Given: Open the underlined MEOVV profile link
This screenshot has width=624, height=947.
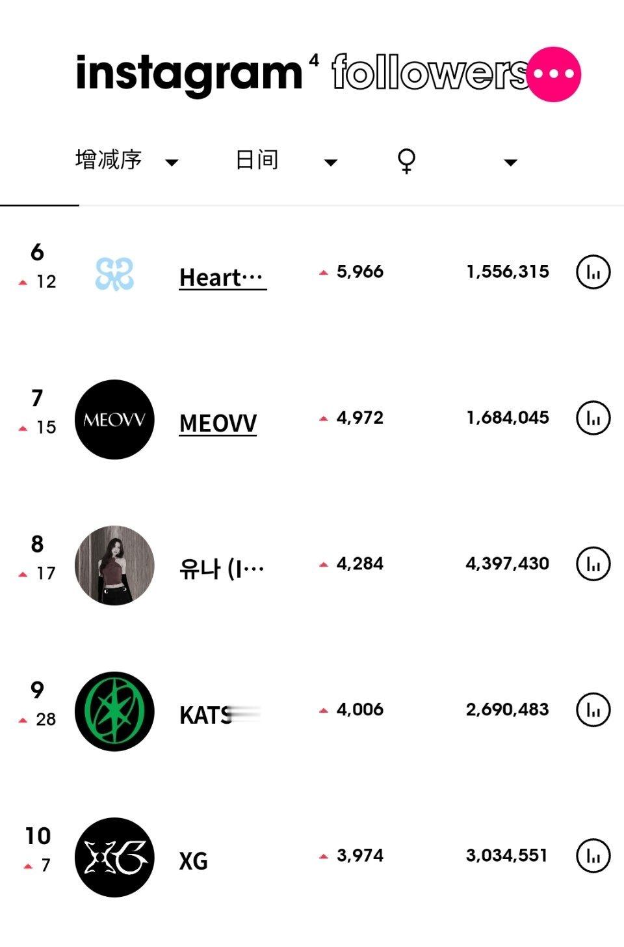Looking at the screenshot, I should tap(218, 423).
